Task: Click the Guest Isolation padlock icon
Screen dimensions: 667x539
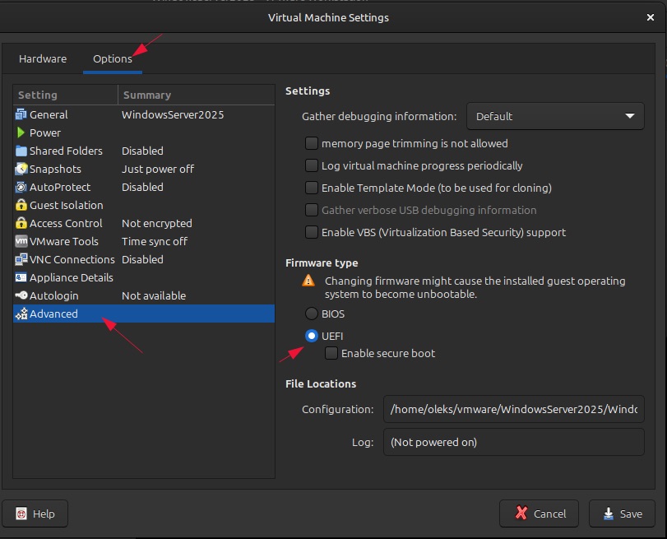Action: 21,205
